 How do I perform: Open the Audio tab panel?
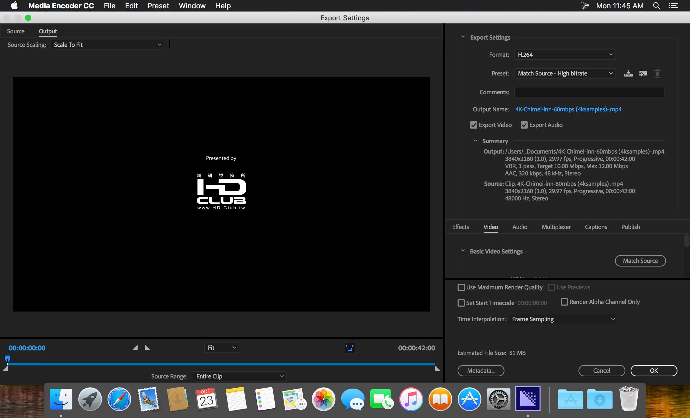pyautogui.click(x=520, y=227)
